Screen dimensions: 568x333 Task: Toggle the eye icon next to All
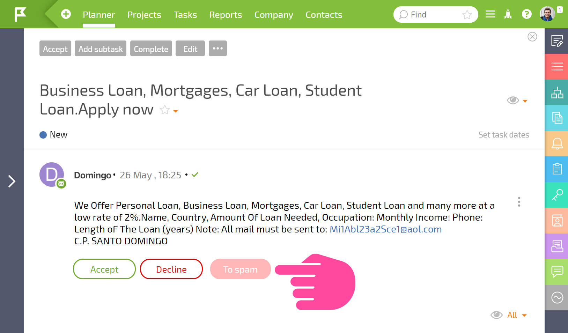(x=496, y=315)
